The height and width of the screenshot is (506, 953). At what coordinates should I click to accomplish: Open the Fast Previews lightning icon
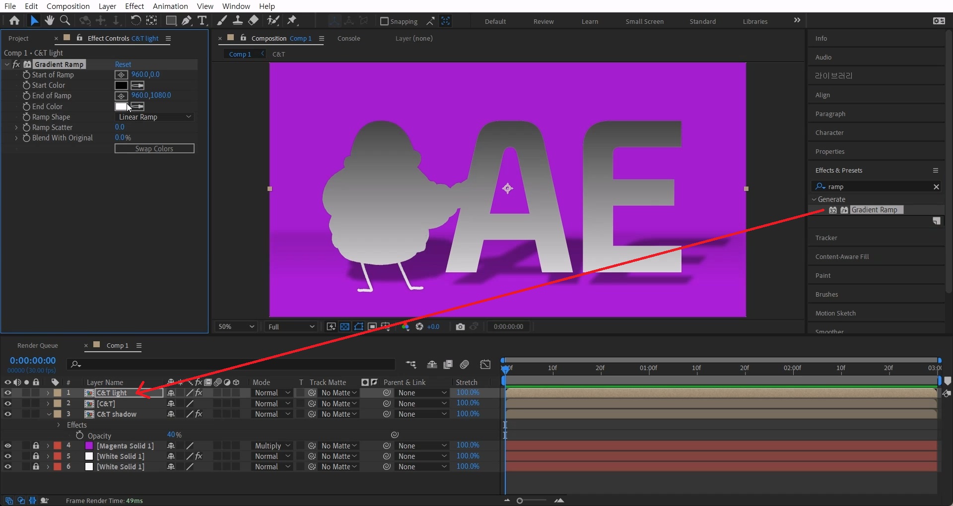331,326
